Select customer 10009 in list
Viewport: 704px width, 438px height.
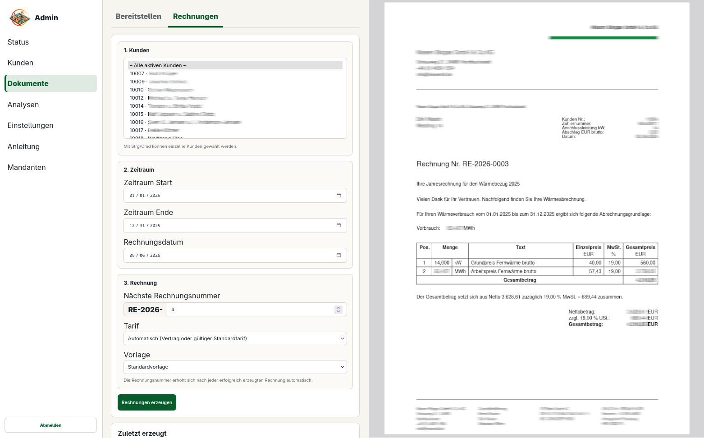pyautogui.click(x=235, y=82)
